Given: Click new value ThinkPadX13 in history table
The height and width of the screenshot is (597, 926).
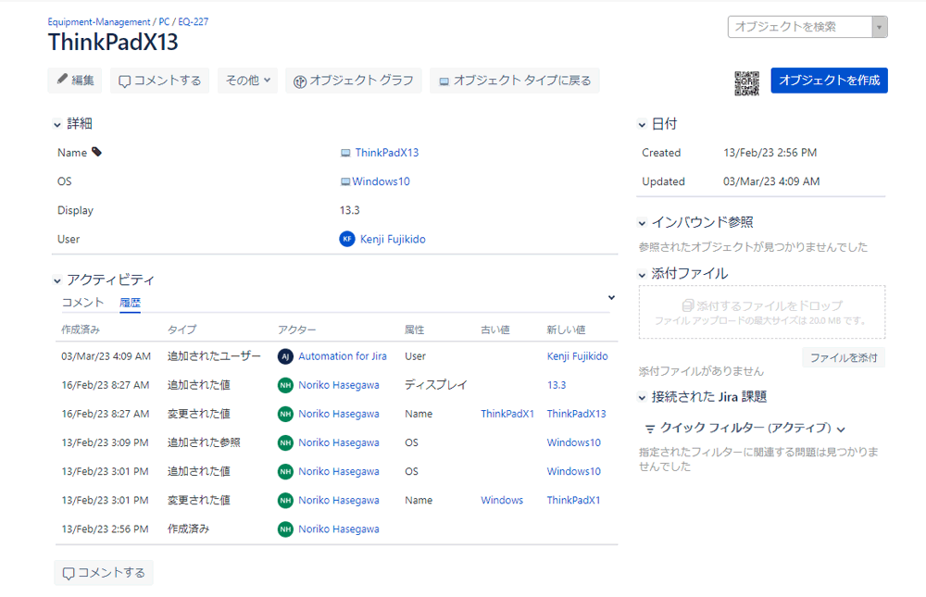Looking at the screenshot, I should tap(576, 414).
